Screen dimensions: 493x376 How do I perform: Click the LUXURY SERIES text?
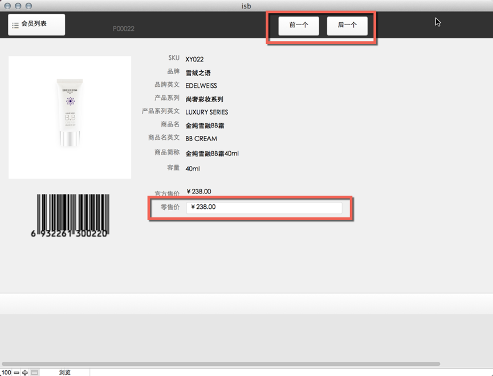click(206, 112)
